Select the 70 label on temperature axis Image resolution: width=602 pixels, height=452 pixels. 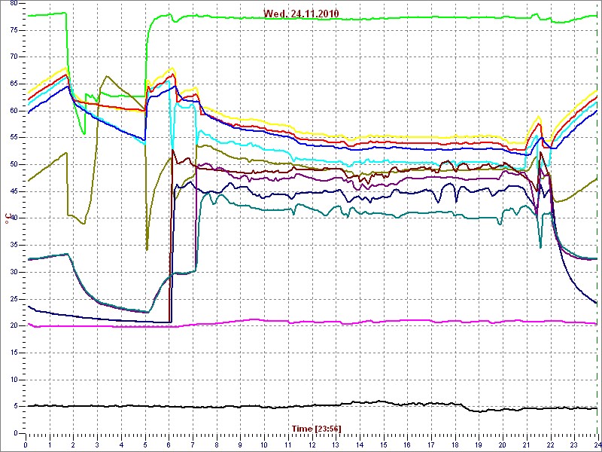click(x=13, y=57)
